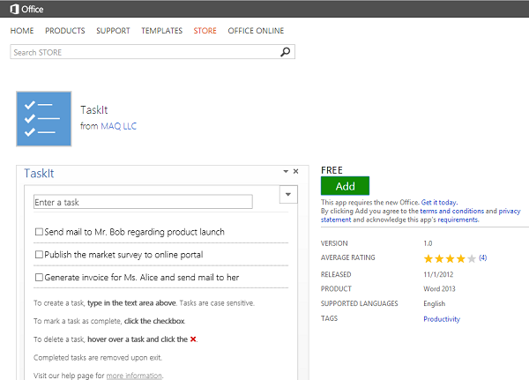Open the (4) ratings count link
Viewport: 529px width, 380px height.
(483, 257)
